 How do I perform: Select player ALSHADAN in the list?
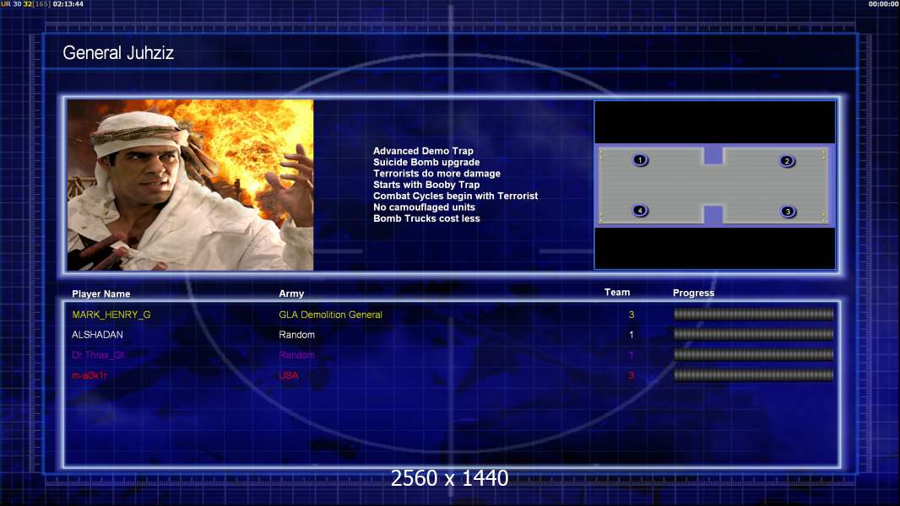[98, 335]
